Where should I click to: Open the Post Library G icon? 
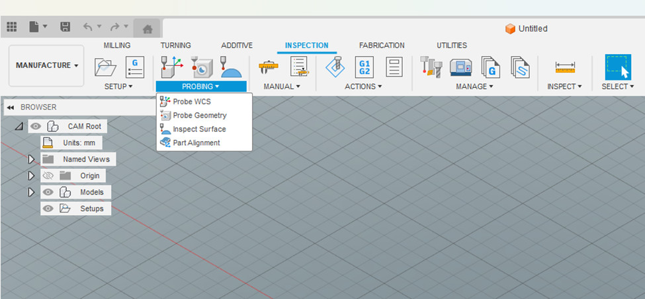point(490,67)
